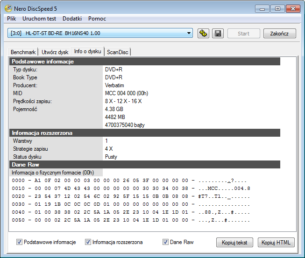305x258 pixels.
Task: Uncheck the Informacja rozszerzona checkbox
Action: [x=88, y=242]
